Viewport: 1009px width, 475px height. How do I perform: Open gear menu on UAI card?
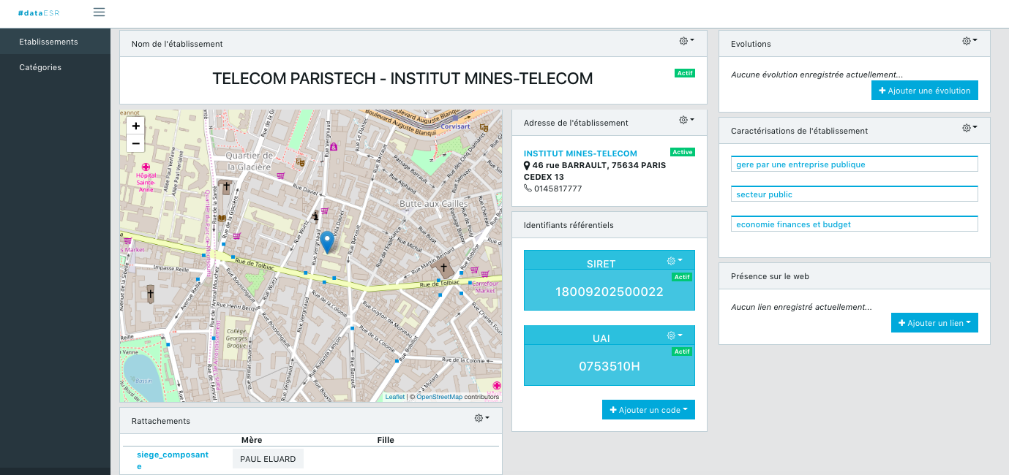[x=674, y=335]
